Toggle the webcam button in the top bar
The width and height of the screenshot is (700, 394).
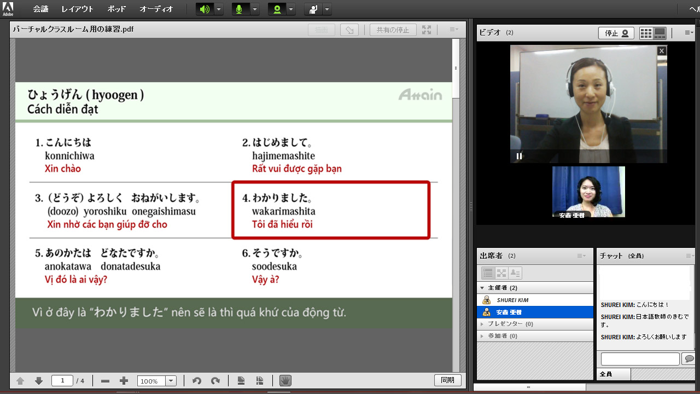[277, 9]
